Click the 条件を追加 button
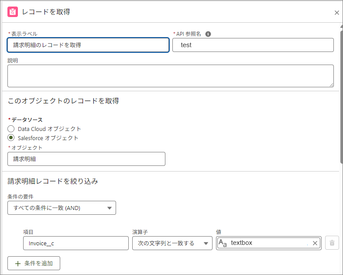This screenshot has width=343, height=275. point(34,263)
